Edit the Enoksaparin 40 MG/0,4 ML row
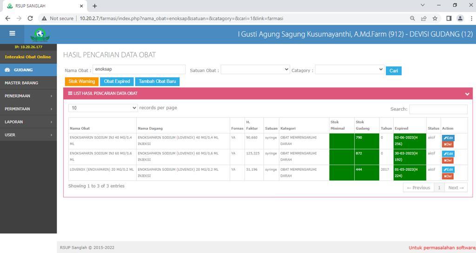This screenshot has width=476, height=253. point(448,138)
